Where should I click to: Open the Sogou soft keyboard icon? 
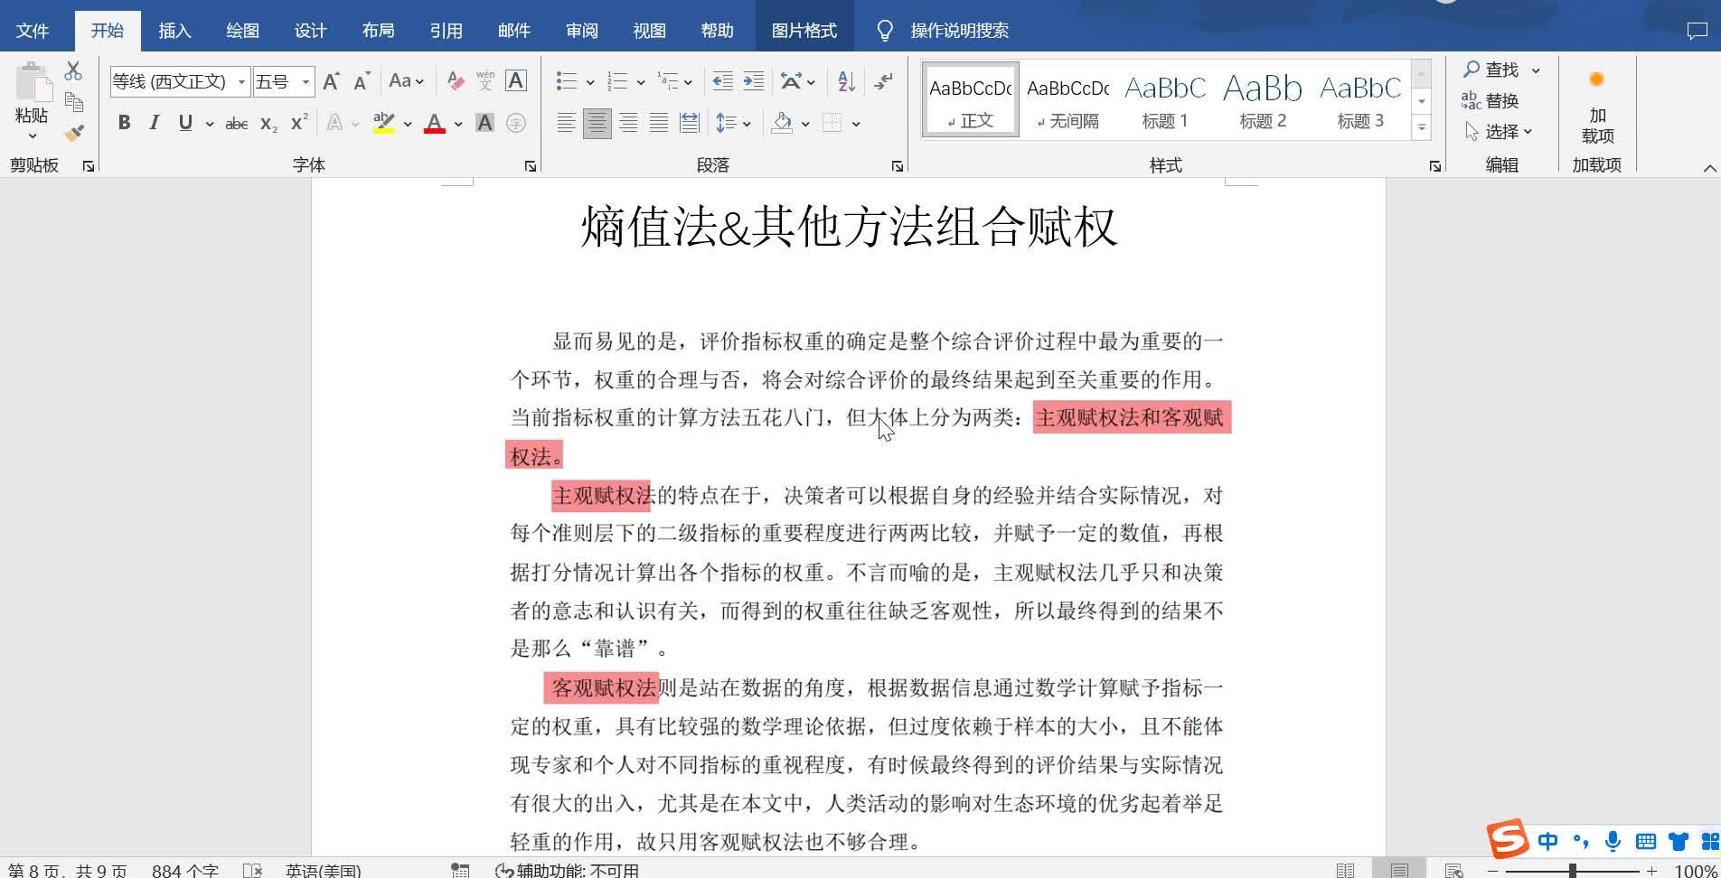click(x=1646, y=841)
